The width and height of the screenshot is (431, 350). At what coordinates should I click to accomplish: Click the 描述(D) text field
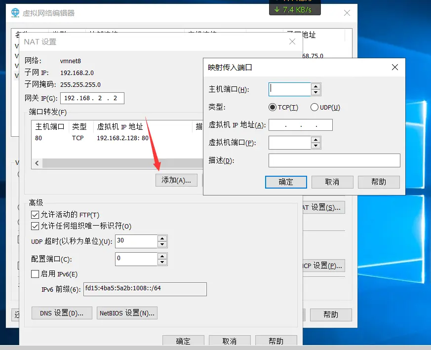(334, 160)
